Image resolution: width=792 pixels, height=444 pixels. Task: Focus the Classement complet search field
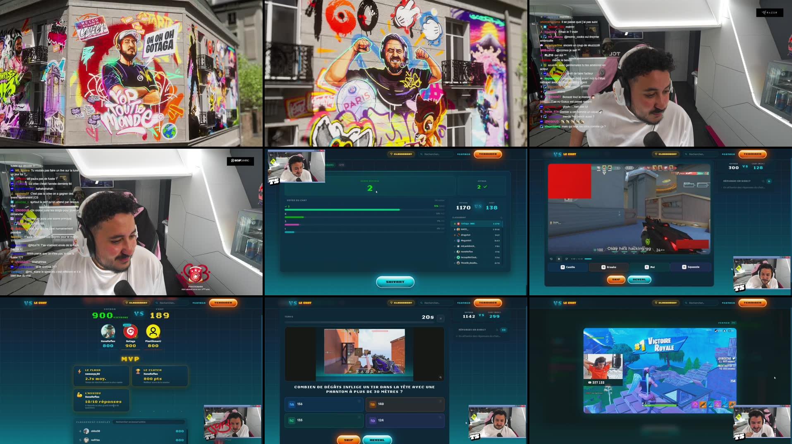[149, 422]
